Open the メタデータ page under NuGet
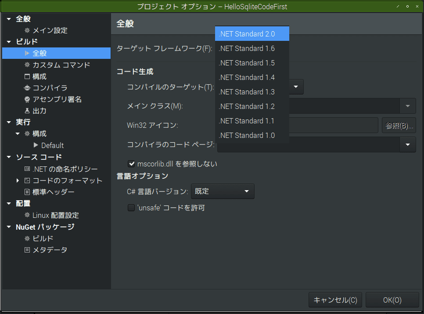 pos(50,250)
